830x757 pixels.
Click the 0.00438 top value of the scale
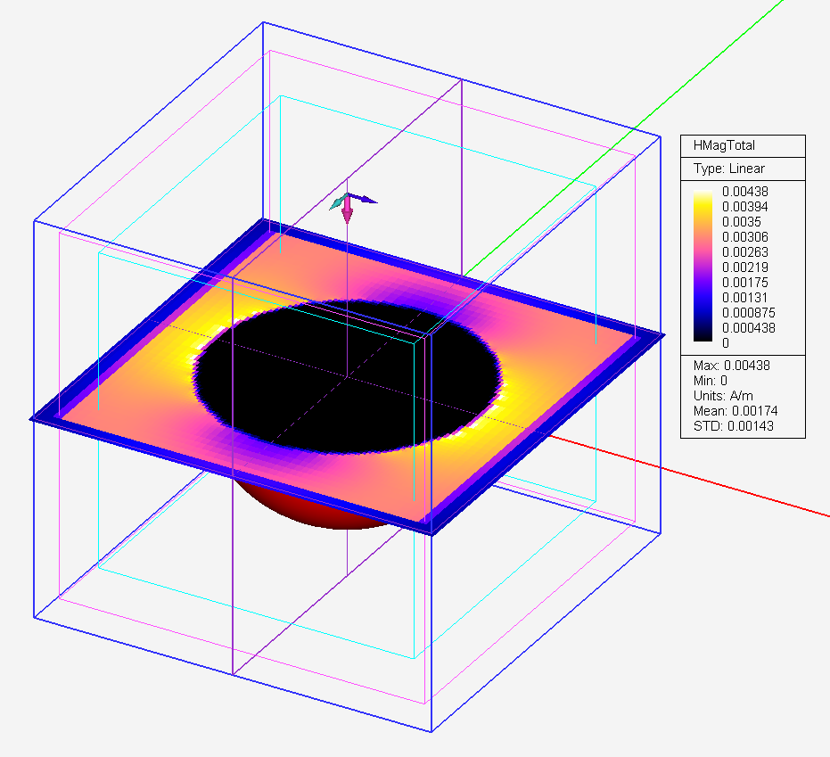point(752,191)
